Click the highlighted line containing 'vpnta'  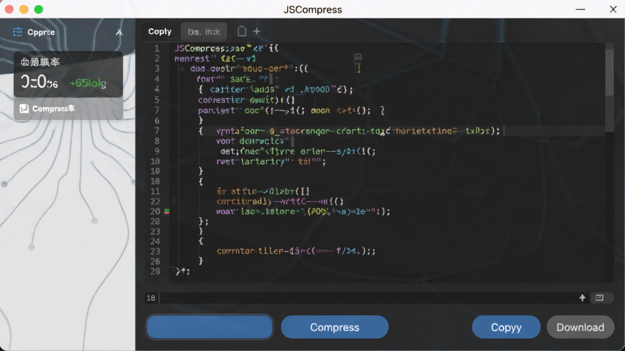[x=358, y=131]
